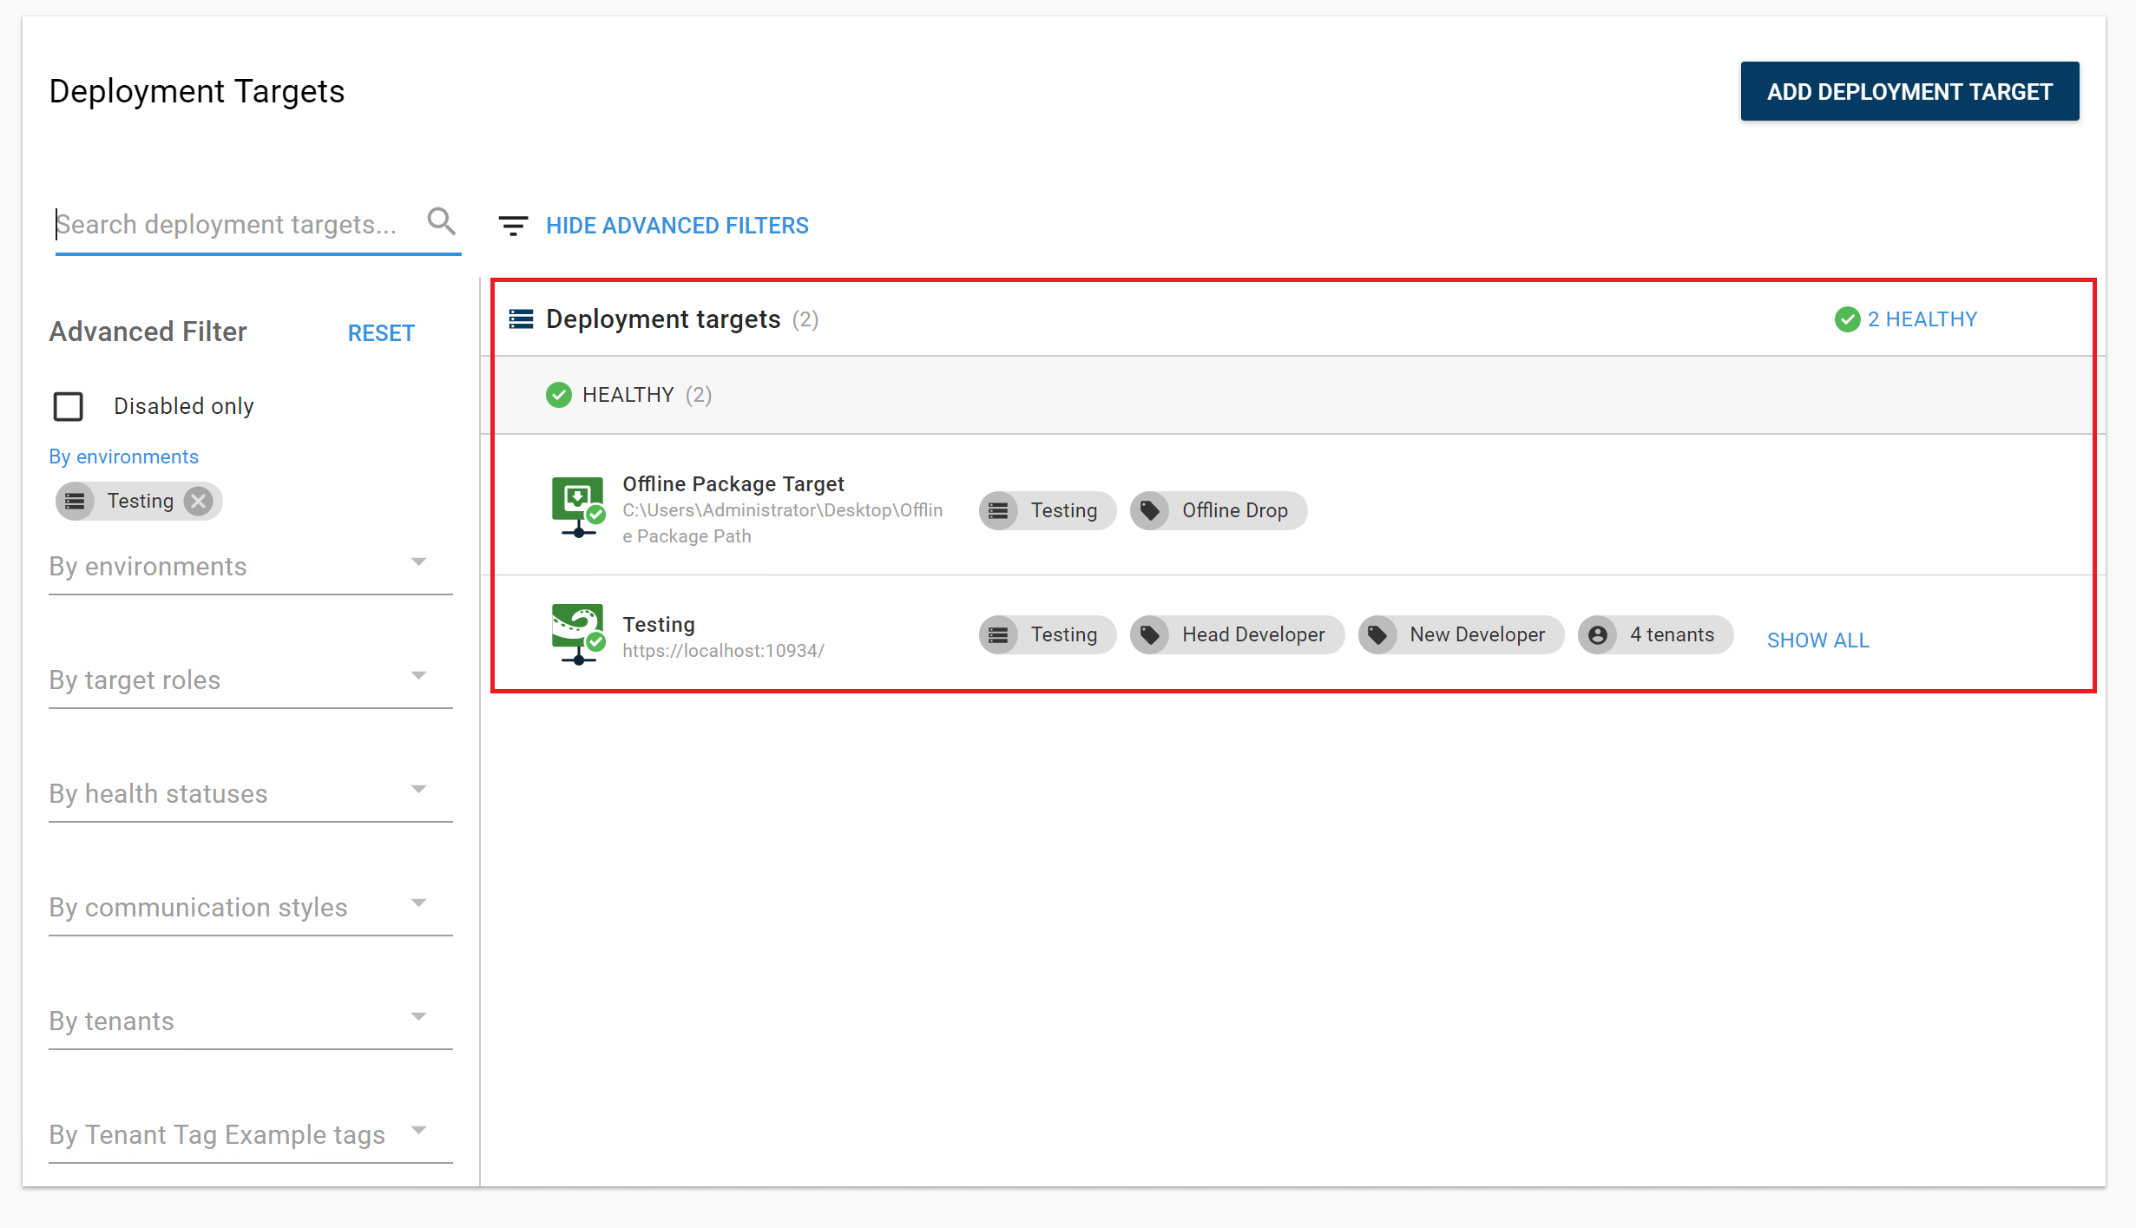Viewport: 2136px width, 1228px height.
Task: Click the filter lines icon
Action: tap(513, 226)
